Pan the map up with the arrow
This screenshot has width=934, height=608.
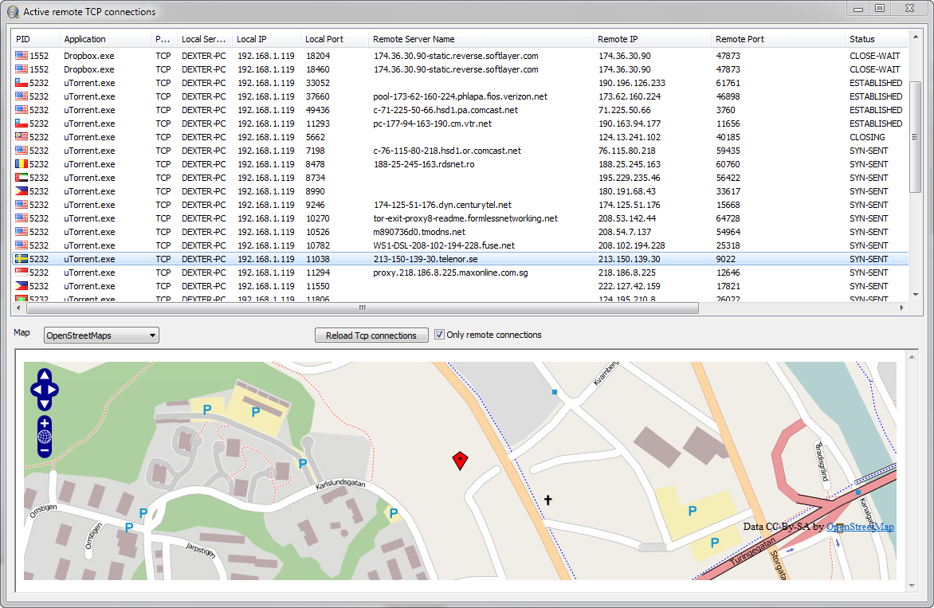[x=45, y=375]
